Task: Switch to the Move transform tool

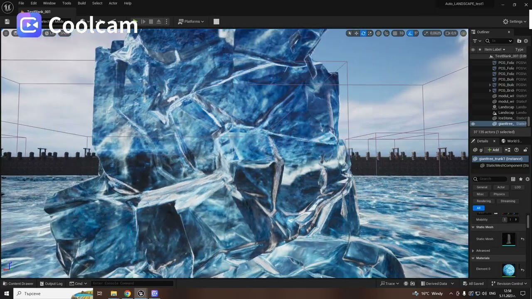Action: point(356,33)
